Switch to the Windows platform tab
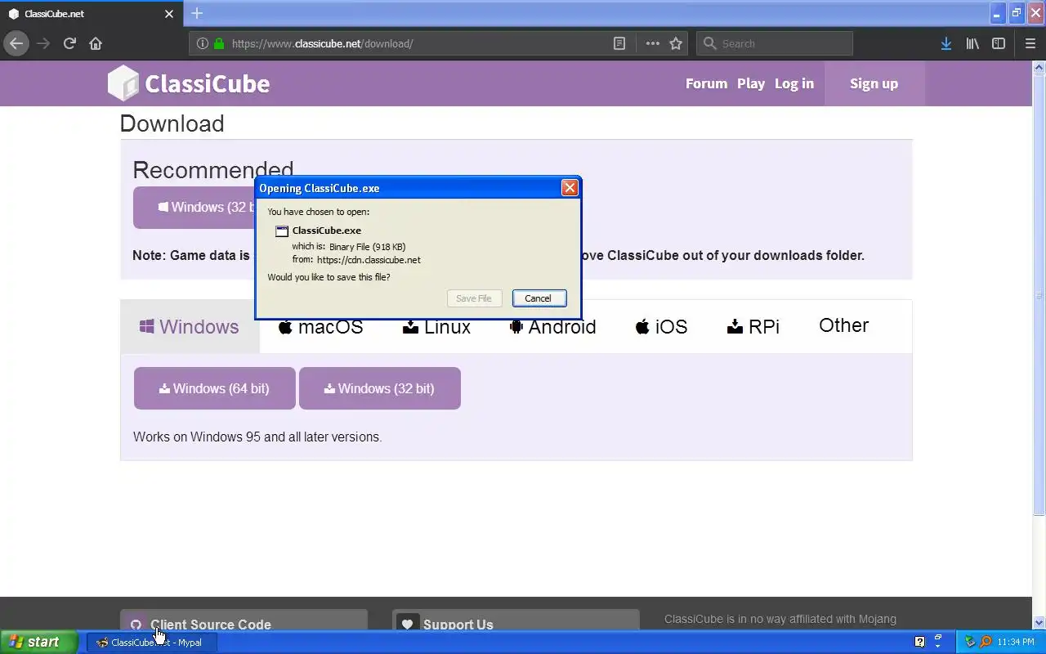Viewport: 1046px width, 654px height. 190,327
